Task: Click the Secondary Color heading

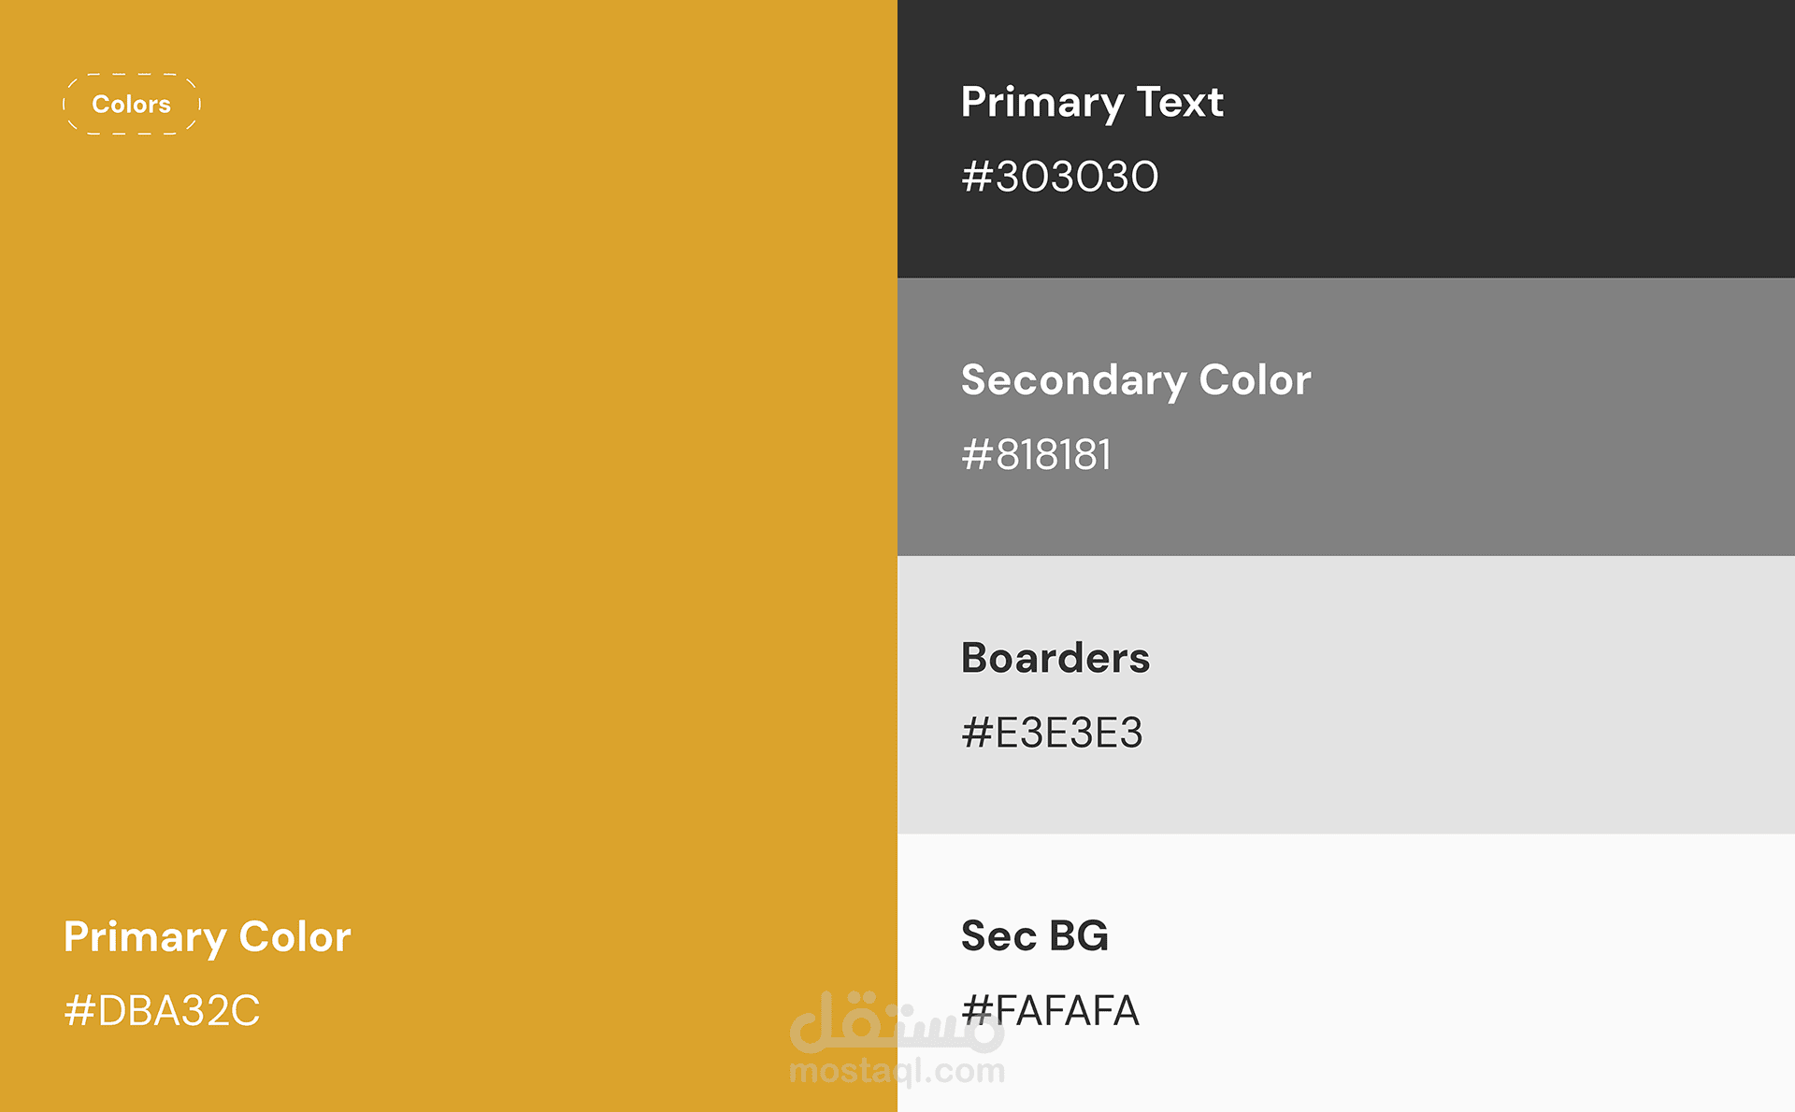Action: pos(1135,380)
